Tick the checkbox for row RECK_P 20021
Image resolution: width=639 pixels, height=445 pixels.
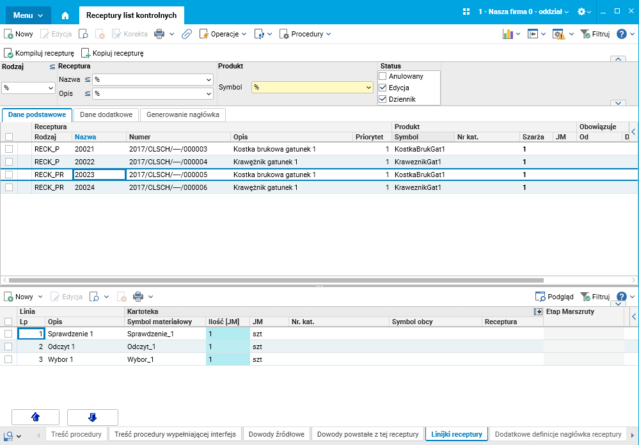(x=9, y=149)
